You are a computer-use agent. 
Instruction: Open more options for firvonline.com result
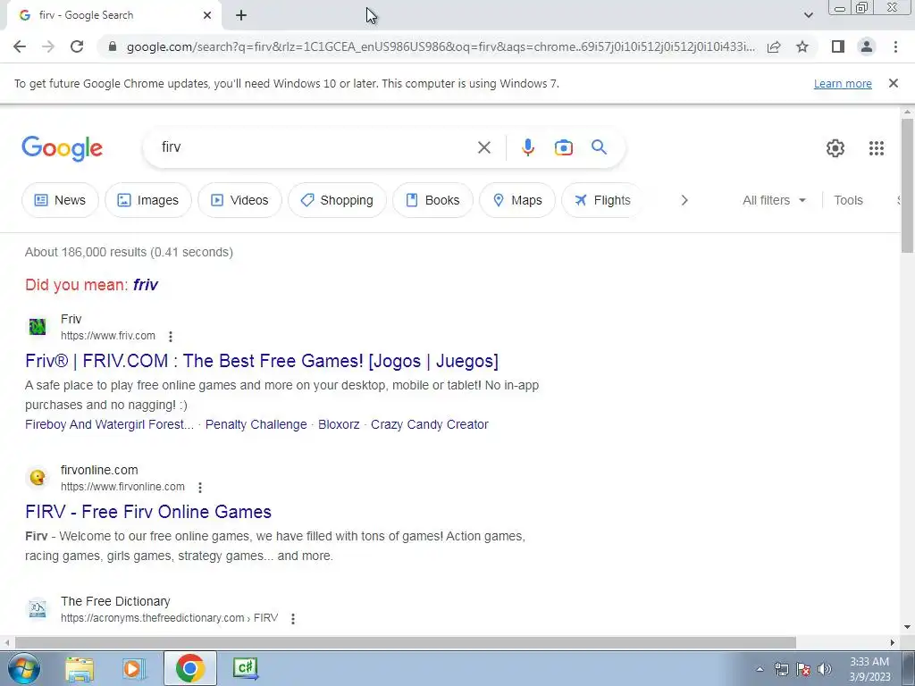point(200,488)
